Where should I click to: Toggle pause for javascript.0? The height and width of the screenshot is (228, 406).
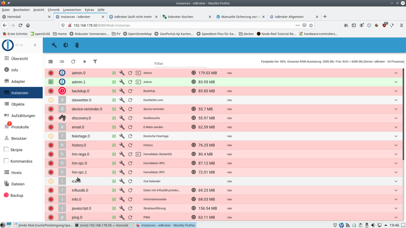point(114,208)
